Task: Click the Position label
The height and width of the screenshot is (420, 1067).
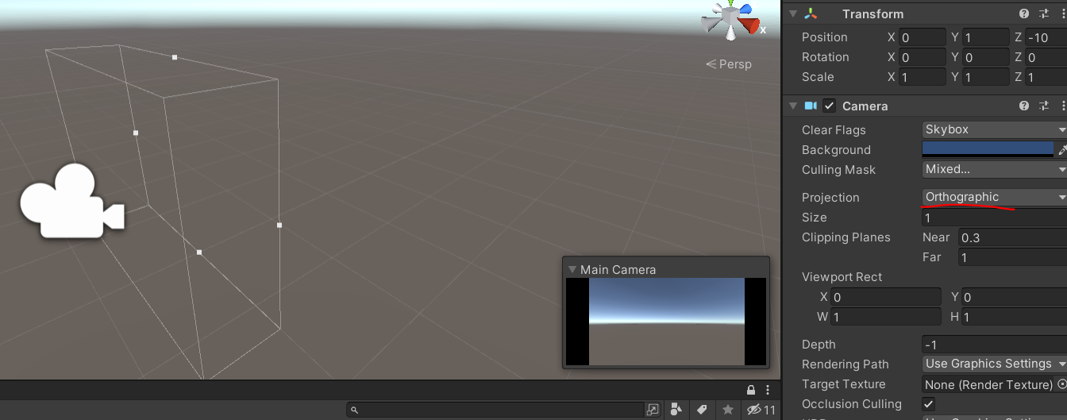Action: [x=825, y=37]
